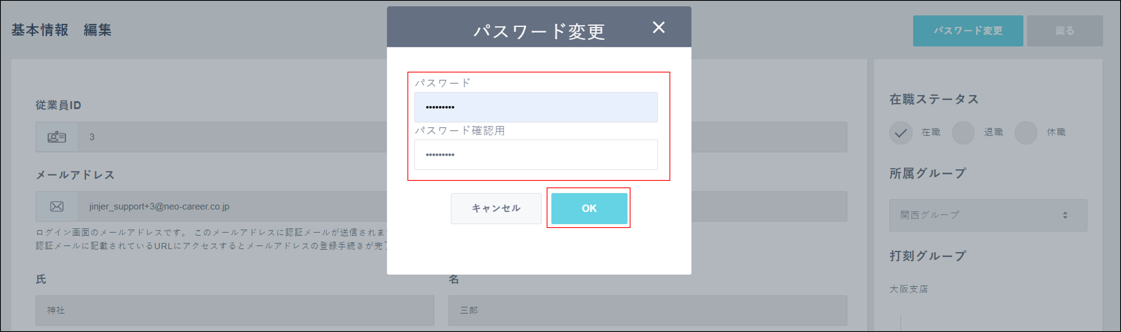Click the employee ID card icon
Screen dimensions: 1121x332
[57, 137]
